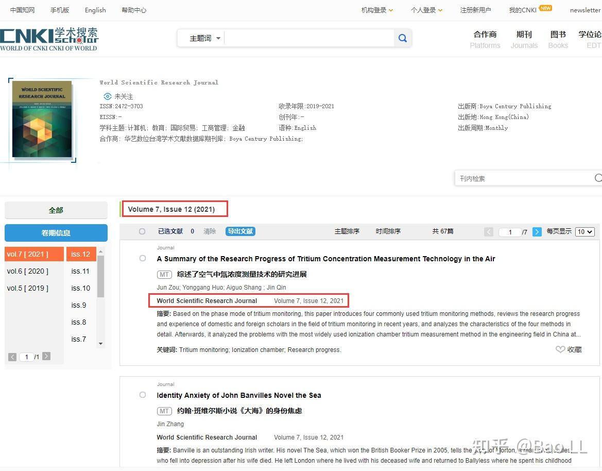
Task: Select iss.11 issue
Action: click(81, 271)
